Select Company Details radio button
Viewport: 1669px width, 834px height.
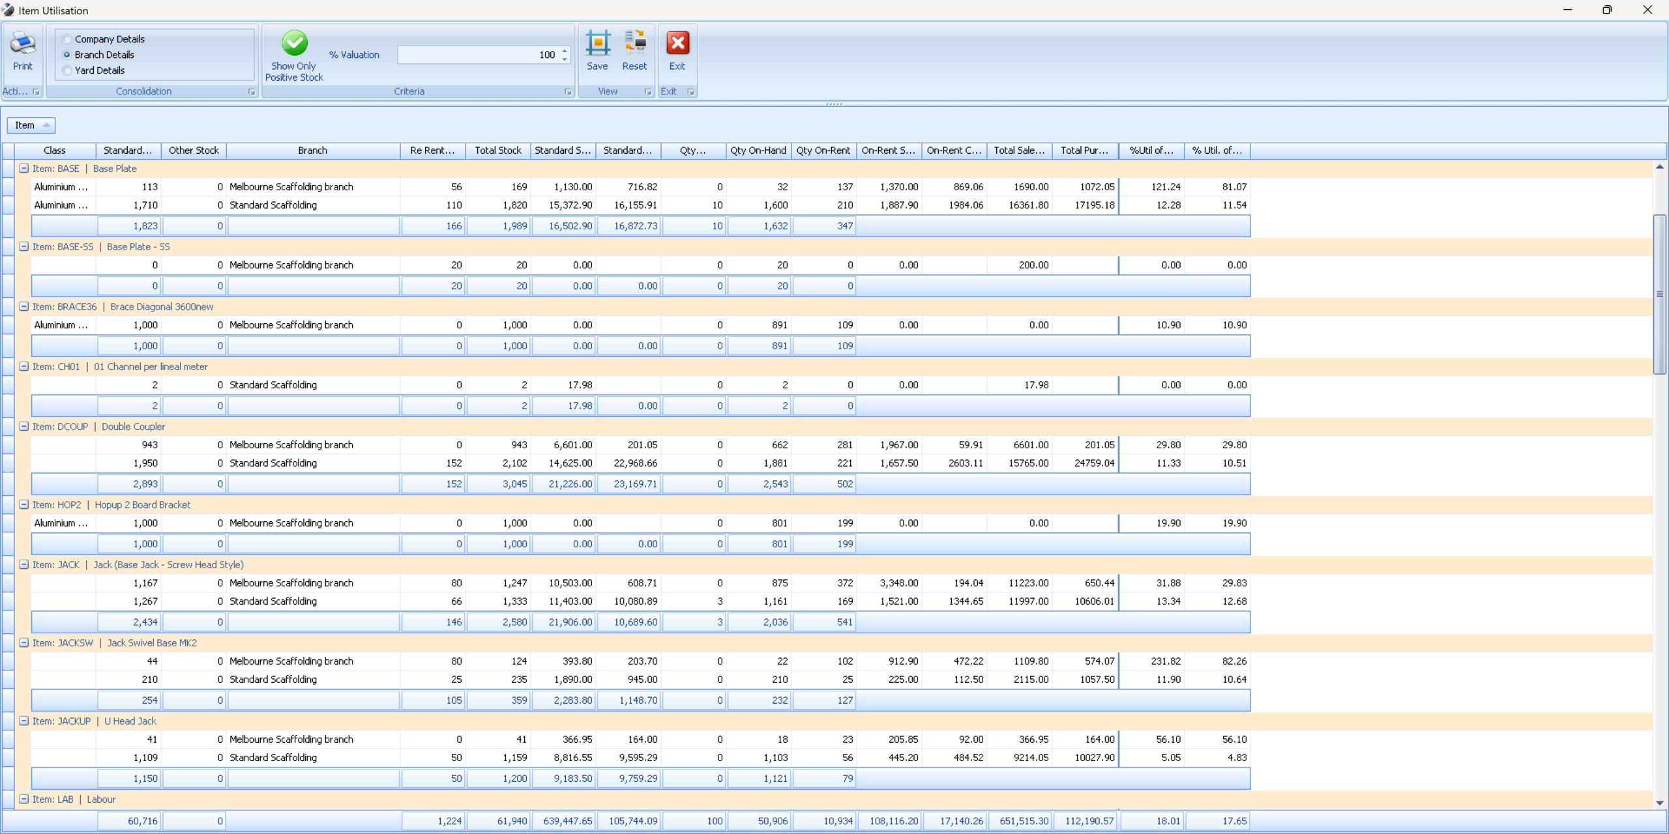pos(67,39)
